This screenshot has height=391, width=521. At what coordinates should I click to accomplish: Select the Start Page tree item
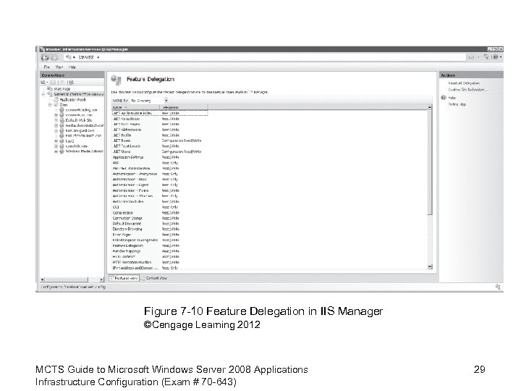pos(62,89)
